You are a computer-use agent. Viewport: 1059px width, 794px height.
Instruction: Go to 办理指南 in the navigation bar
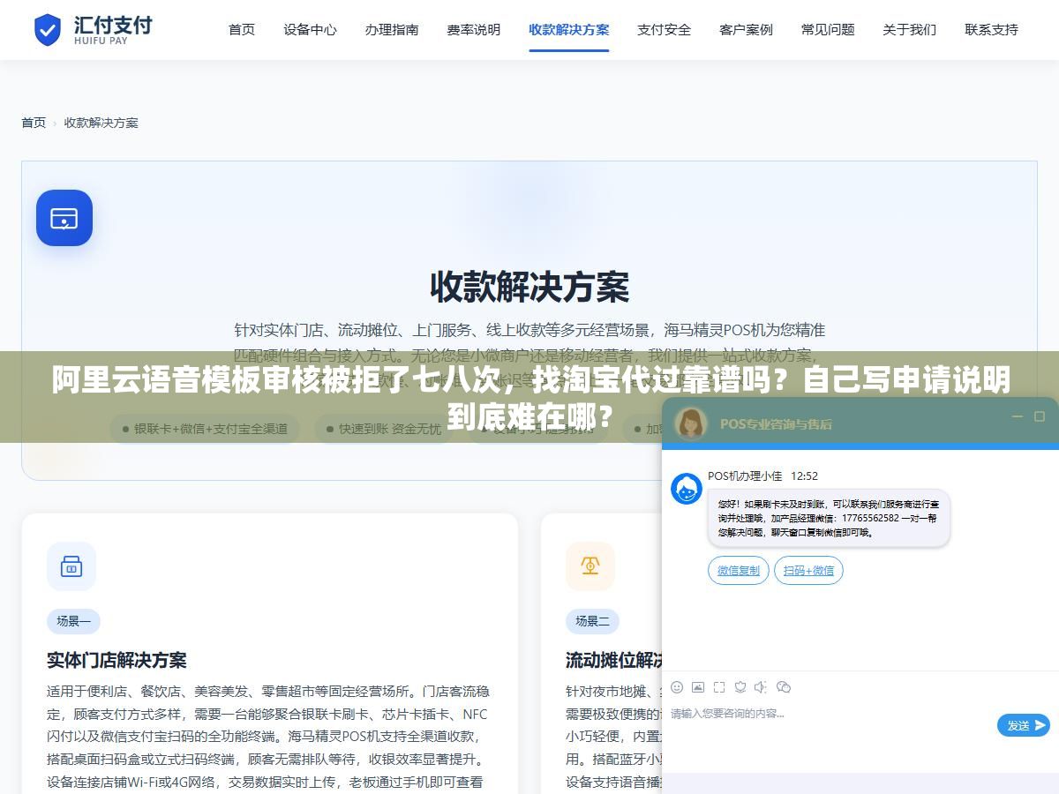pyautogui.click(x=392, y=29)
